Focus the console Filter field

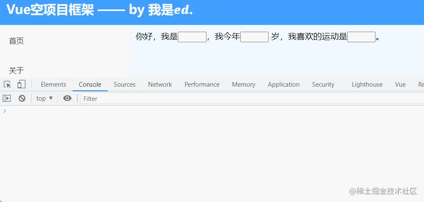click(252, 99)
